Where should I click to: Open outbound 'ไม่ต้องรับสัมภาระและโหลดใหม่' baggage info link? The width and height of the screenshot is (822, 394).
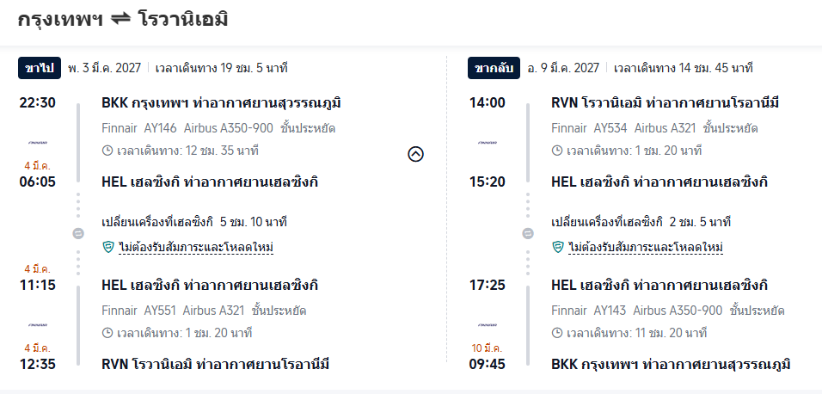[196, 247]
